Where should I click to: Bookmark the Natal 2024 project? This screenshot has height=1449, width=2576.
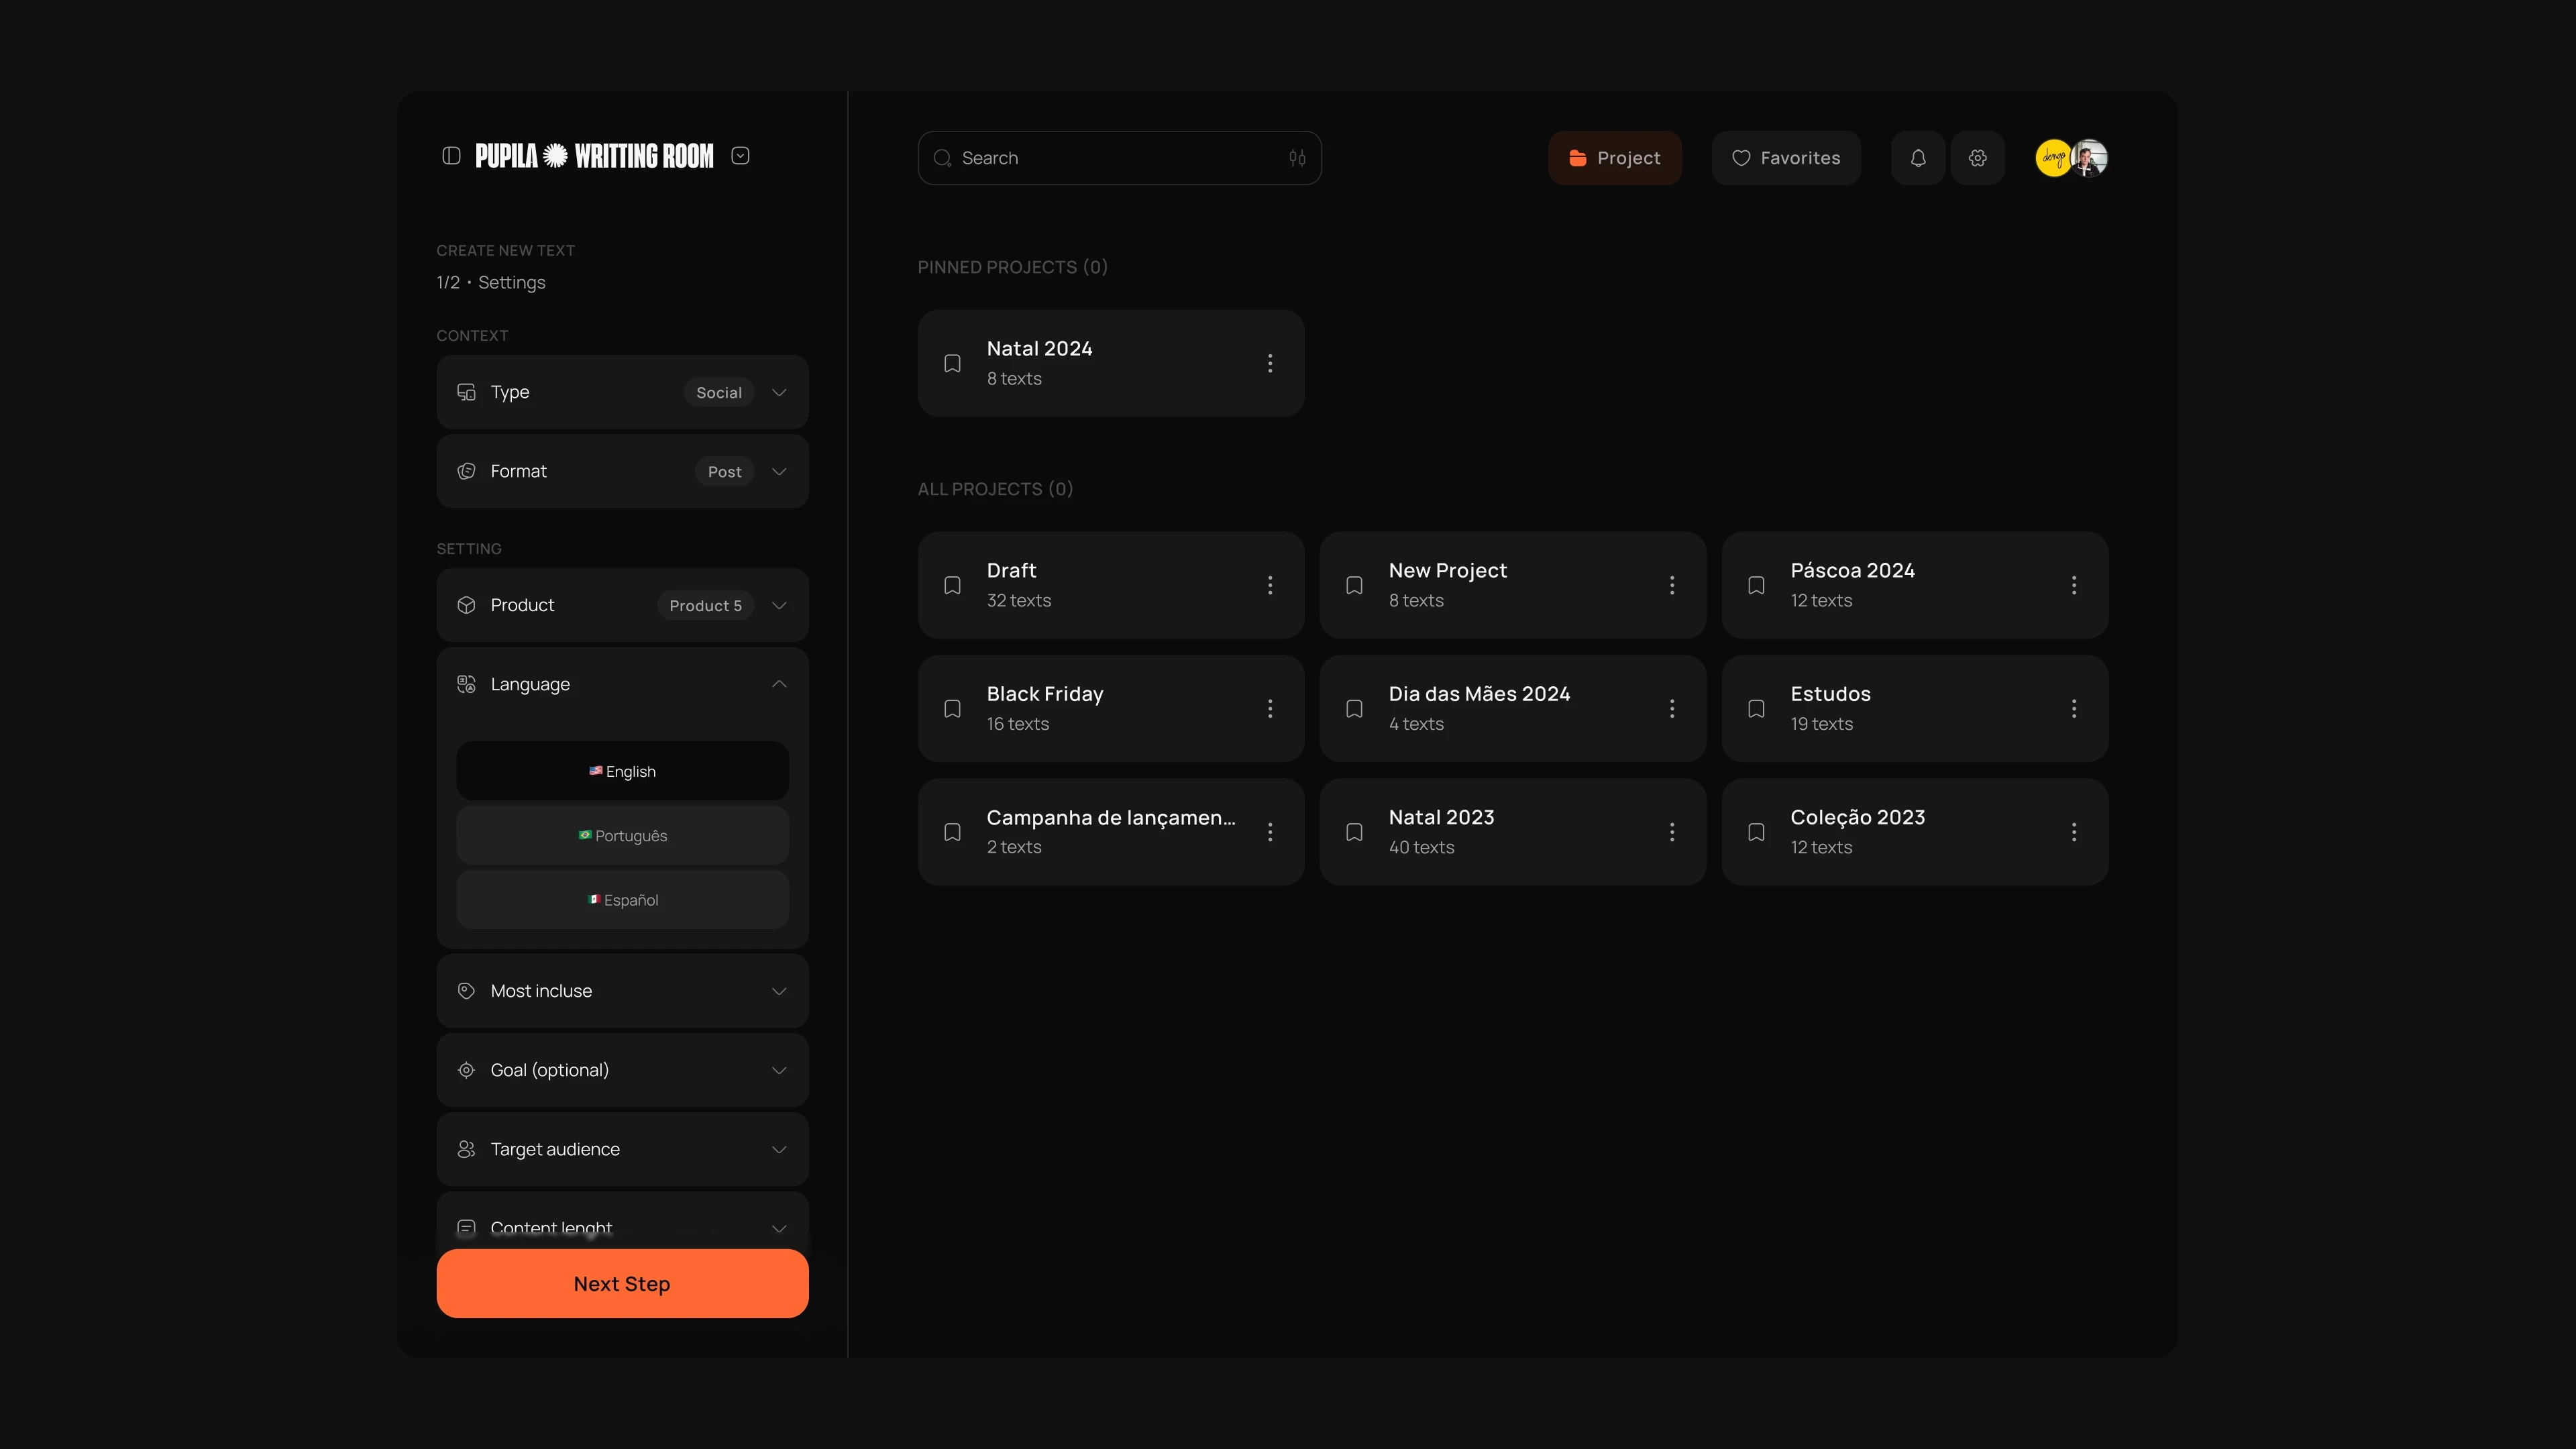(x=952, y=363)
